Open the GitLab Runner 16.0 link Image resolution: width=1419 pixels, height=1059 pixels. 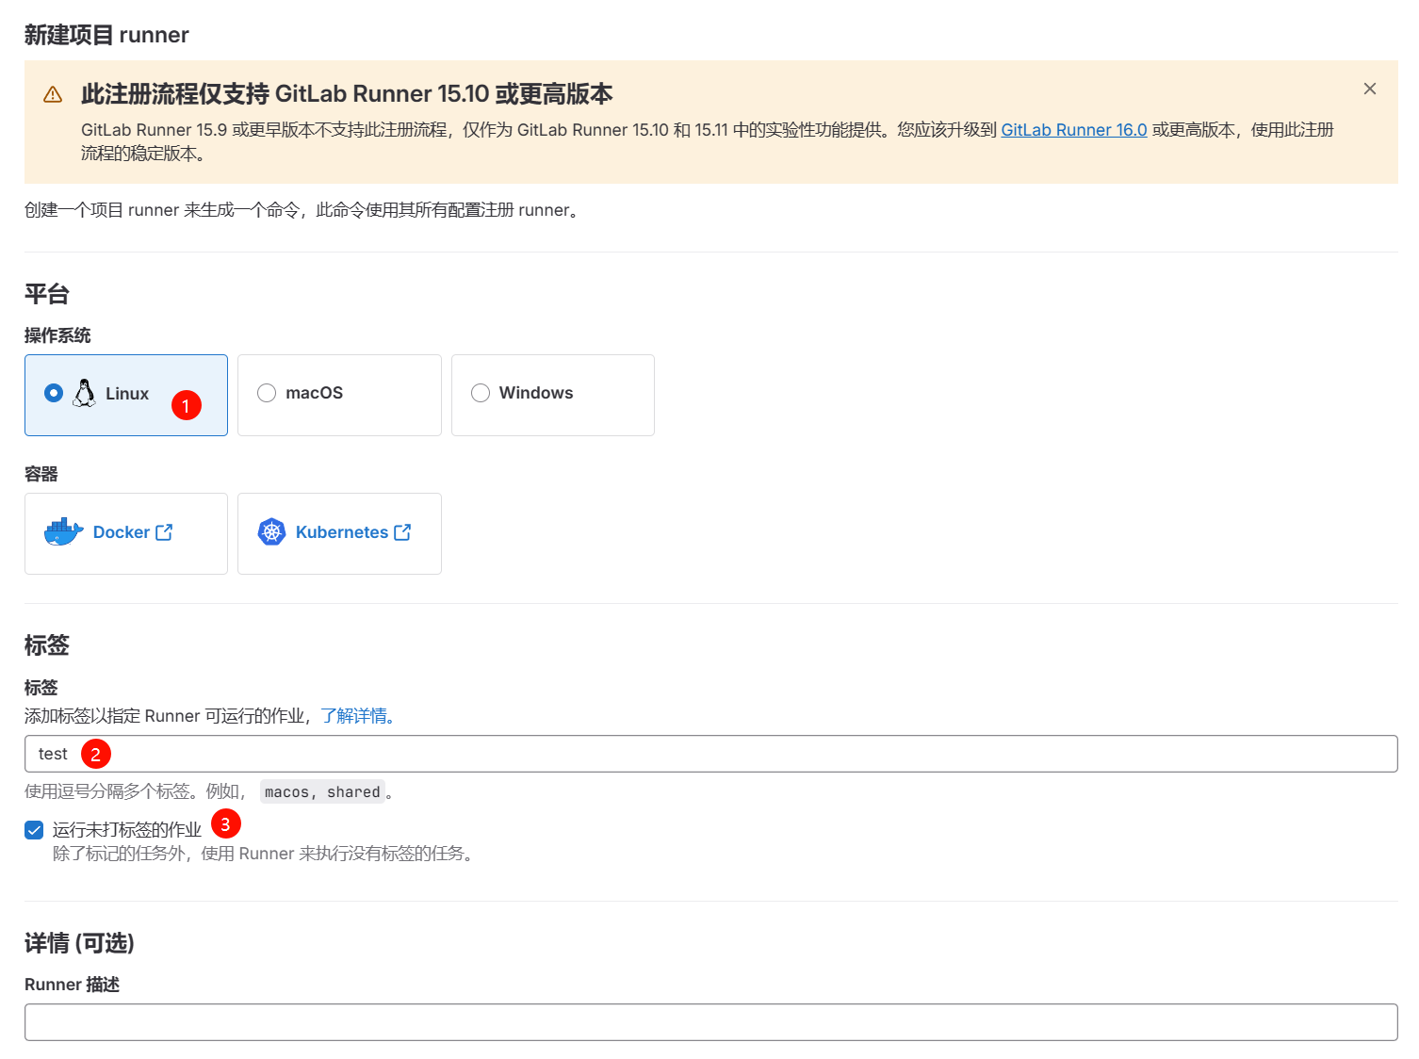pyautogui.click(x=1073, y=130)
